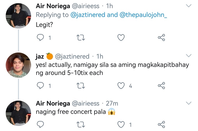View Air Noriega's avatar on the first tweet
The height and width of the screenshot is (131, 198).
point(18,16)
